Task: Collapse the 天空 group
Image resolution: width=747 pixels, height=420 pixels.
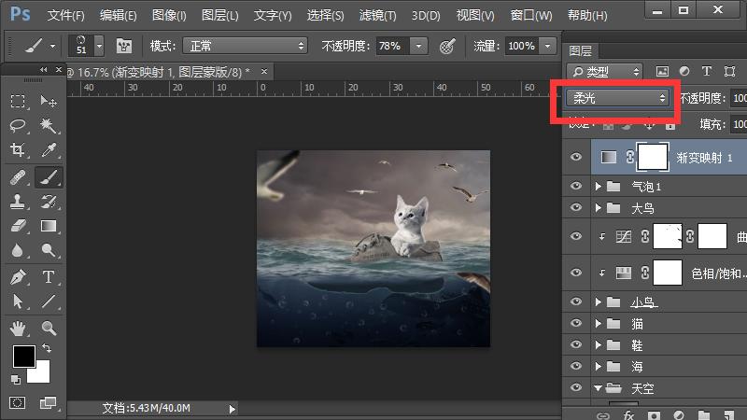Action: click(x=599, y=388)
